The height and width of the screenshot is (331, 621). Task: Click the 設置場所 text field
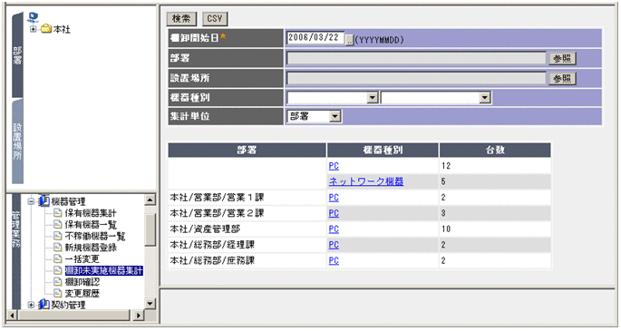pos(416,78)
